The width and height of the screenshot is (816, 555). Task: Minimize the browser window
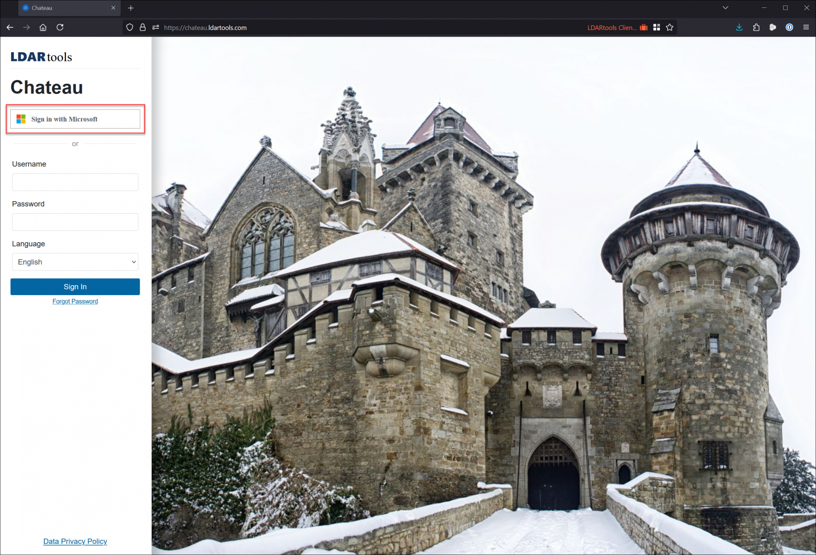[764, 8]
